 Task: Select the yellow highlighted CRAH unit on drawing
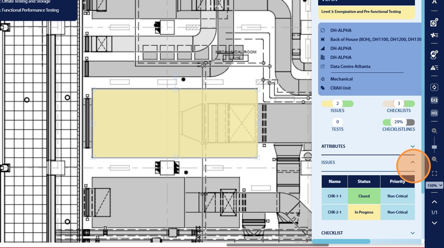175,123
